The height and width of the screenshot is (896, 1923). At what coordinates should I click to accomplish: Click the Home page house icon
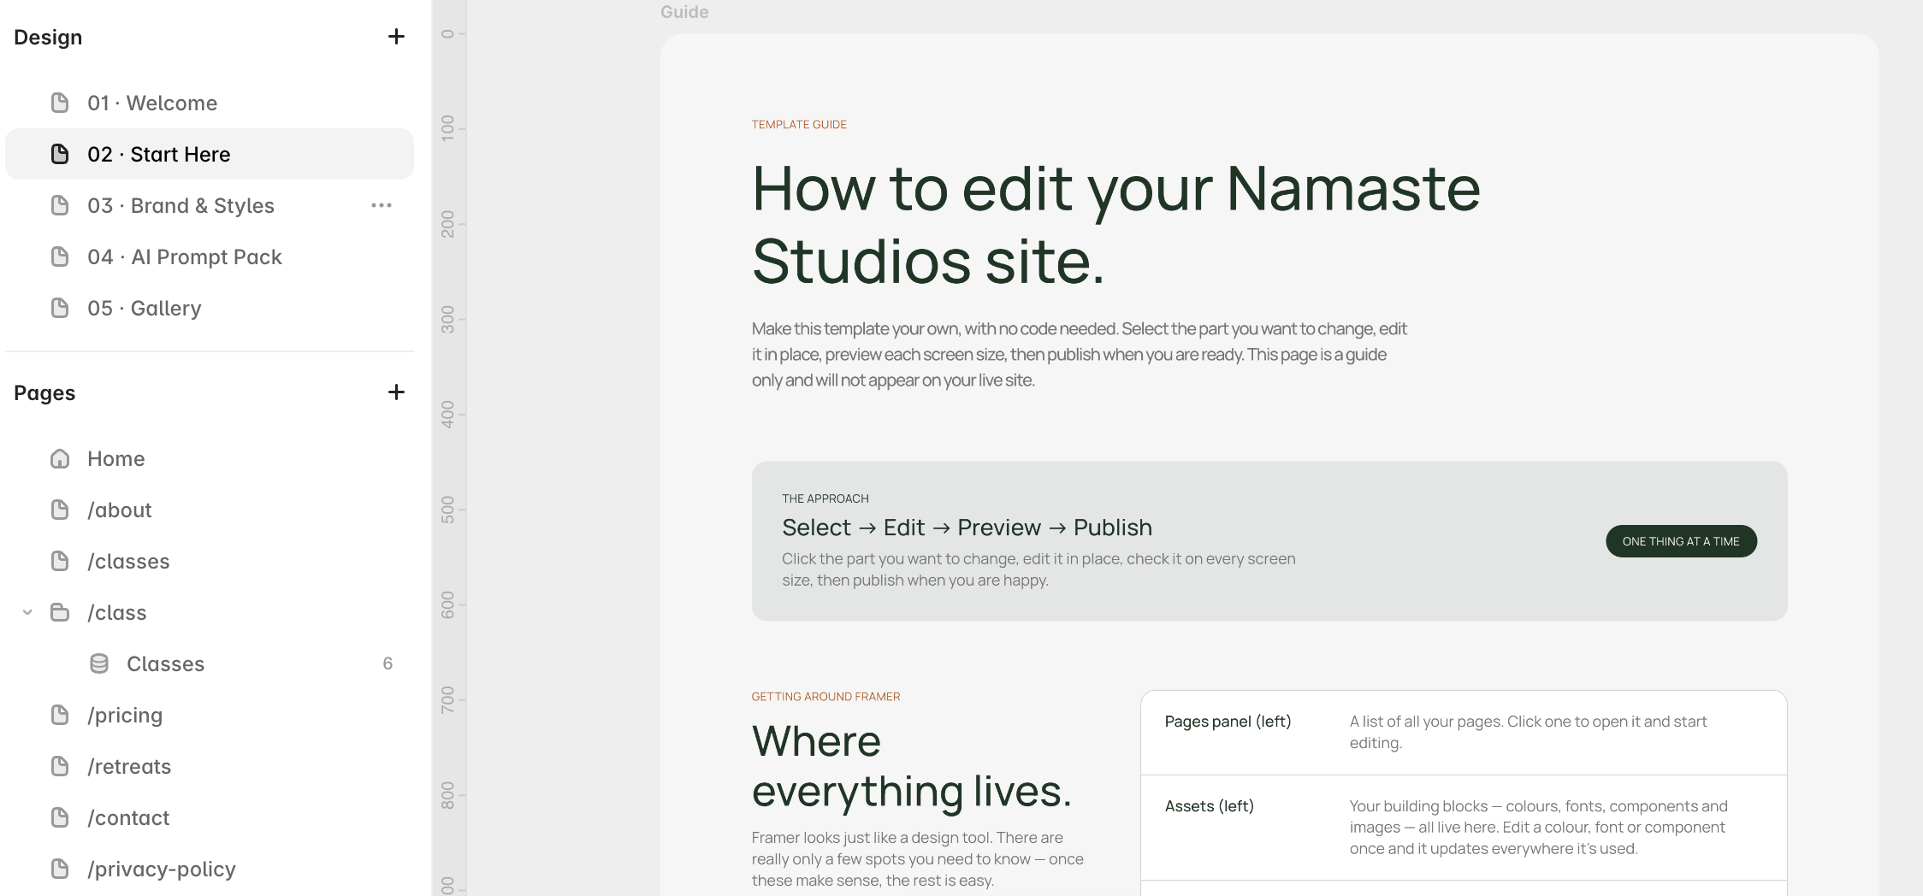click(60, 458)
